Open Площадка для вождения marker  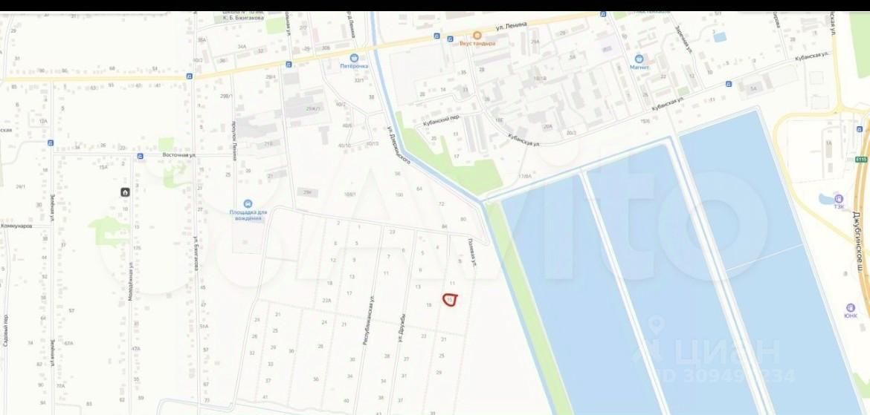tap(248, 204)
